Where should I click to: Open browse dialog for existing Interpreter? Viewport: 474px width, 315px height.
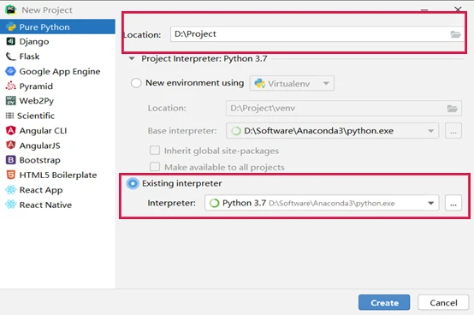click(x=453, y=203)
